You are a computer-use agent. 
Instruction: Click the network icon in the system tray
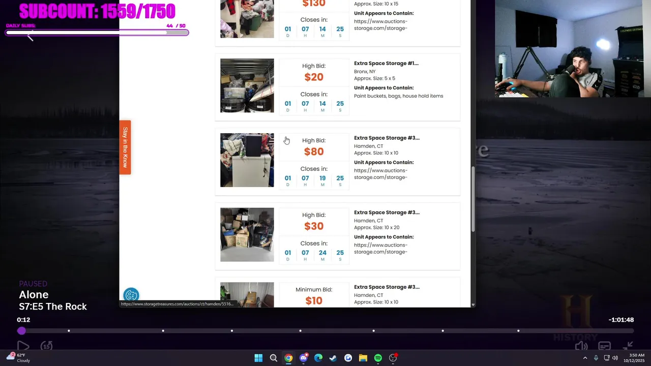click(x=606, y=358)
